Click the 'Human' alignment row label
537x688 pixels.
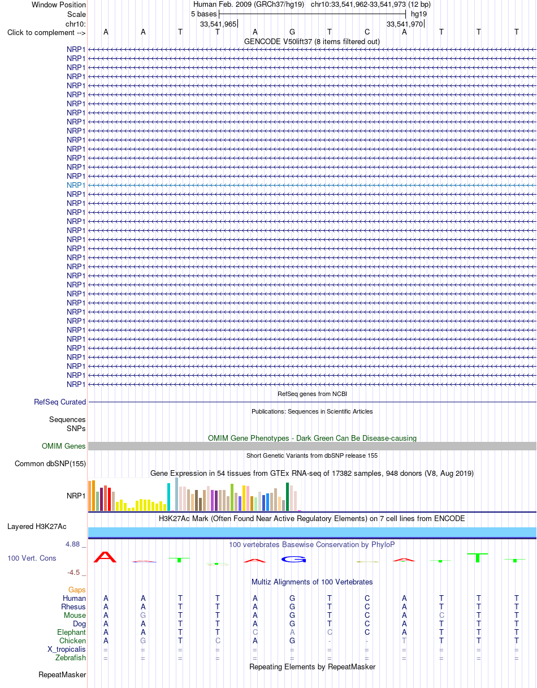pos(74,599)
